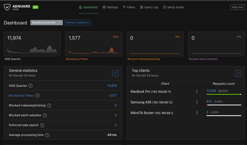
Task: Click the MikroTik Router client name
Action: pos(152,113)
